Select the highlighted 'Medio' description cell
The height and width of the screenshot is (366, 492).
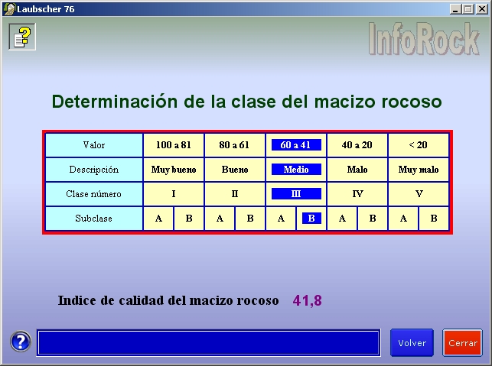296,169
